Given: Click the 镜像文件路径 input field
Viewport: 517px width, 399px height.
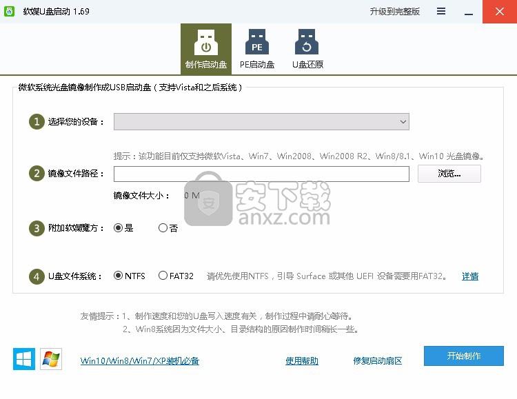Looking at the screenshot, I should [261, 174].
